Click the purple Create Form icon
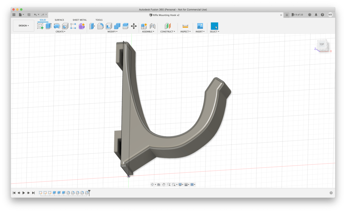 pyautogui.click(x=82, y=26)
